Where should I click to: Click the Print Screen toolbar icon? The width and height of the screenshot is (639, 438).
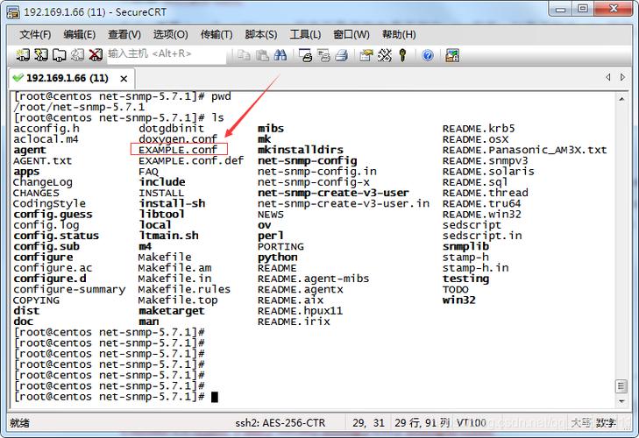click(x=305, y=55)
